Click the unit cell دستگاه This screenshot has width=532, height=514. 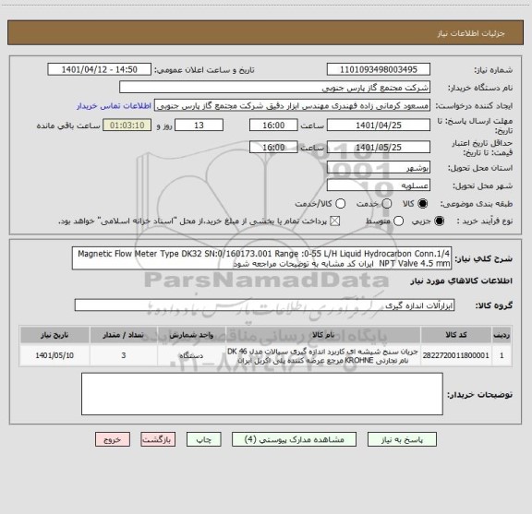coord(191,355)
